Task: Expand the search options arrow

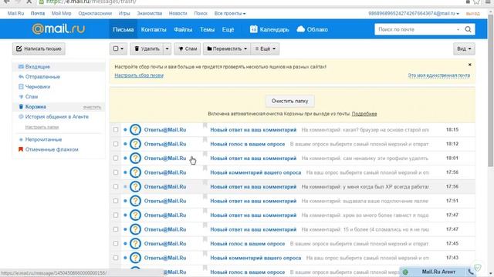Action: 458,29
